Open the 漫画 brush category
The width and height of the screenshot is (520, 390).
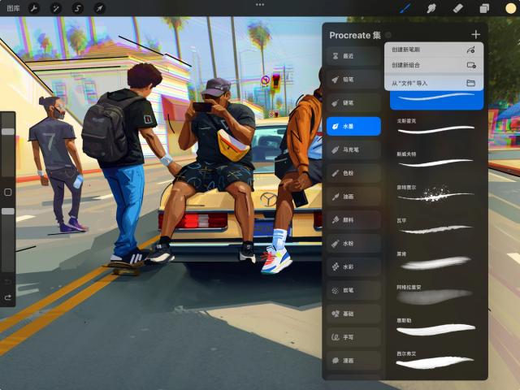[x=353, y=361]
